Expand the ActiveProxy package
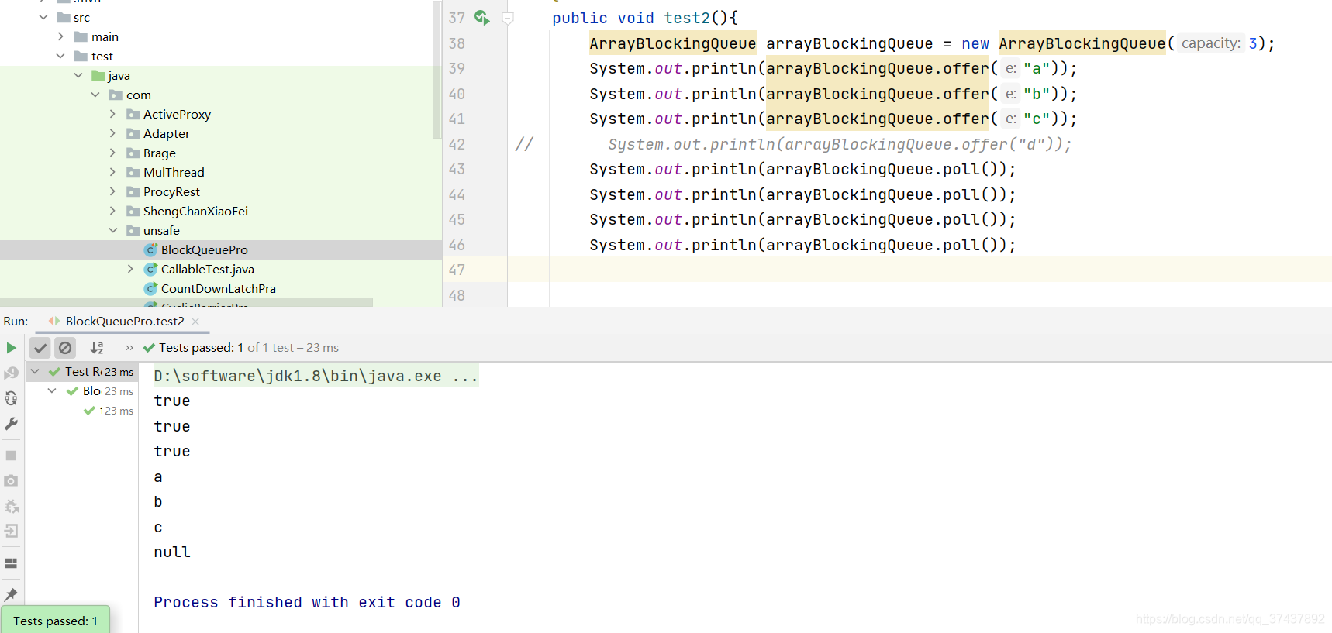 tap(113, 114)
